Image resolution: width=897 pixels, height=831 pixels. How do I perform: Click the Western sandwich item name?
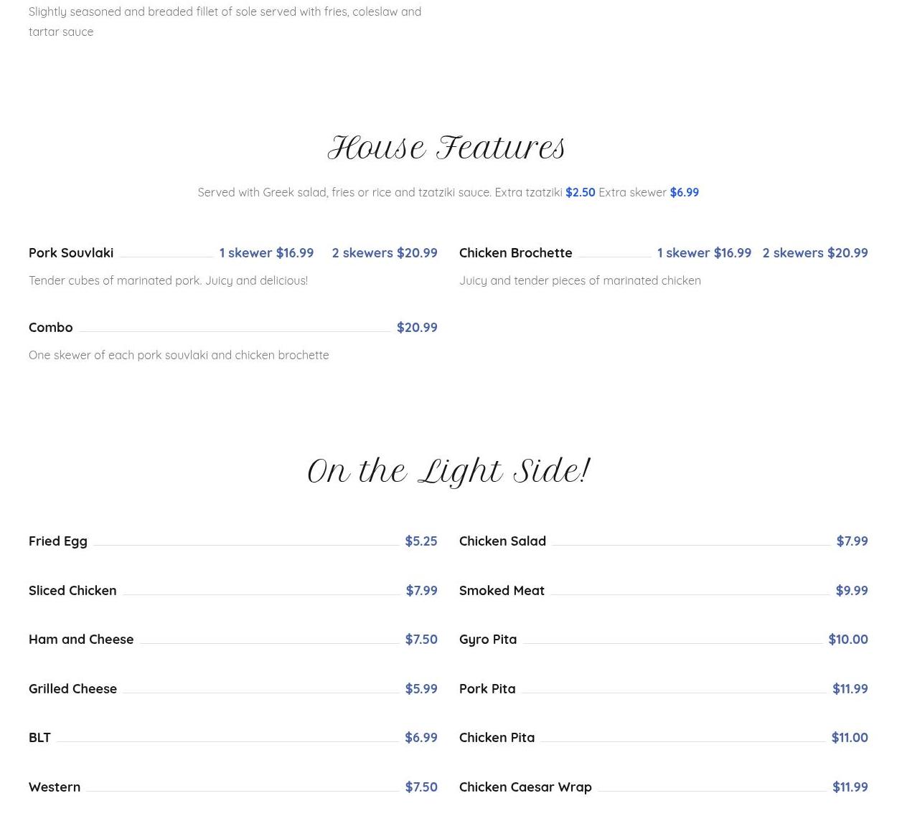coord(55,787)
